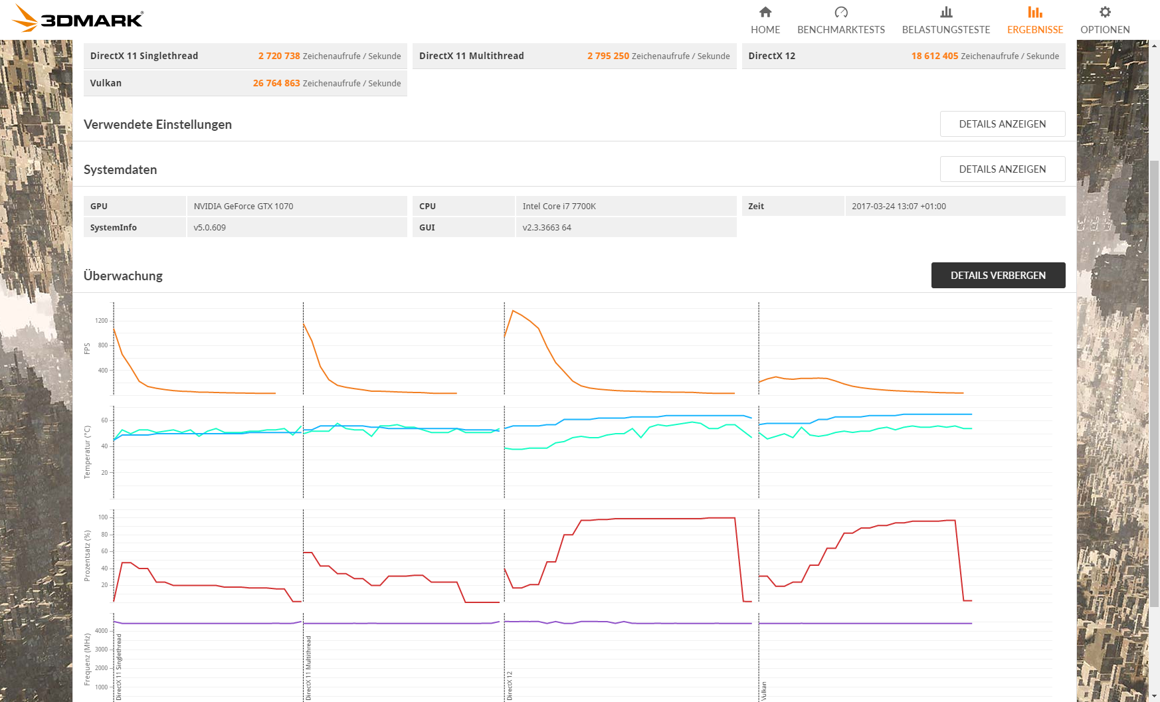The height and width of the screenshot is (702, 1160).
Task: Click the NVIDIA GeForce GTX 1070 field
Action: [x=297, y=206]
